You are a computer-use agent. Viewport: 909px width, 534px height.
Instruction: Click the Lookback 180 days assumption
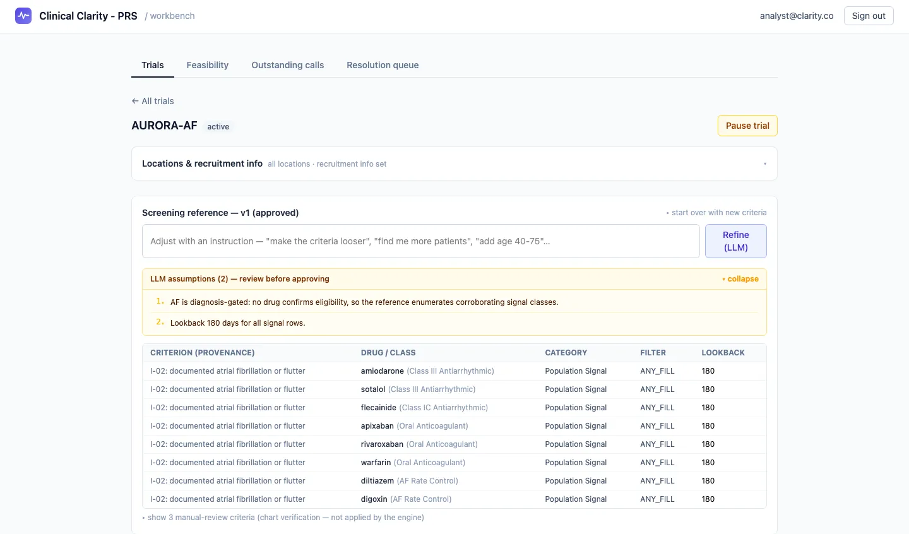(237, 323)
